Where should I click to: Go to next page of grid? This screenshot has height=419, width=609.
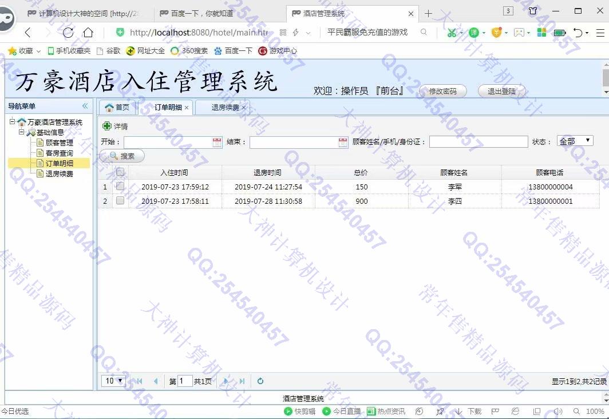(x=226, y=381)
